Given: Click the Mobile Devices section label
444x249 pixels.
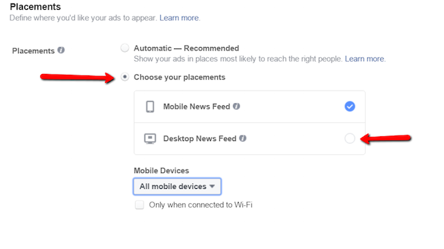Looking at the screenshot, I should (161, 171).
